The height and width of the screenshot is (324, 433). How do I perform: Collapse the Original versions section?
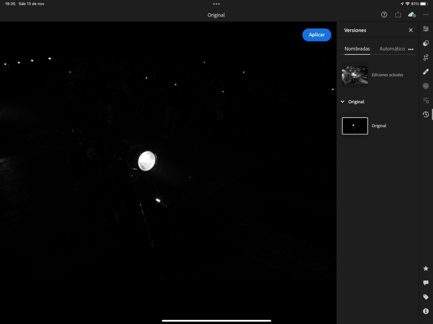[343, 102]
